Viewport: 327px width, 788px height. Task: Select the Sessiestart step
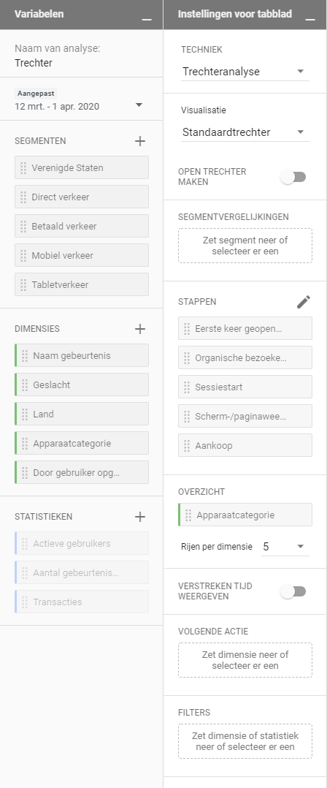(245, 387)
